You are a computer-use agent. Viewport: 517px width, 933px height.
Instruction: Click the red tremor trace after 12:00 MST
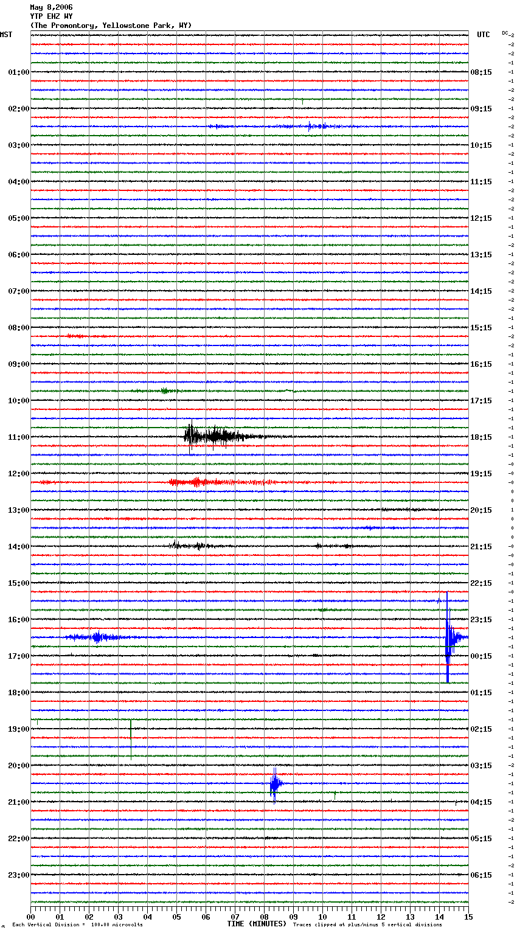[195, 482]
